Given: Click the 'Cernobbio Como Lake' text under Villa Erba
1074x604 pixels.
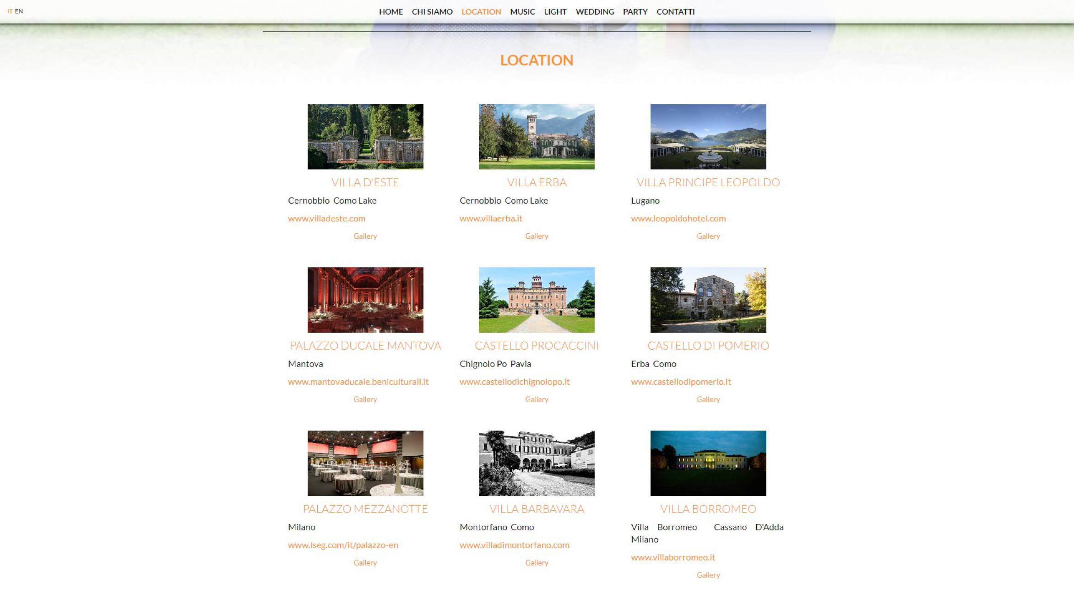Looking at the screenshot, I should click(504, 200).
